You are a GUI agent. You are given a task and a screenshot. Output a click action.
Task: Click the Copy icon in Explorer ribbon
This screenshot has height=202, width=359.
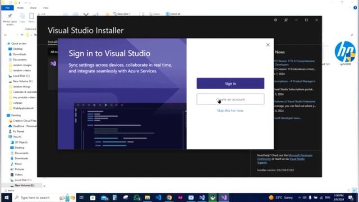[22, 18]
